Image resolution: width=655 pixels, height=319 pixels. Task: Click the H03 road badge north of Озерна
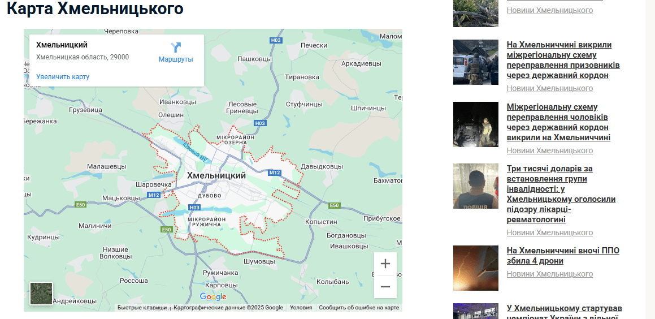pyautogui.click(x=260, y=123)
